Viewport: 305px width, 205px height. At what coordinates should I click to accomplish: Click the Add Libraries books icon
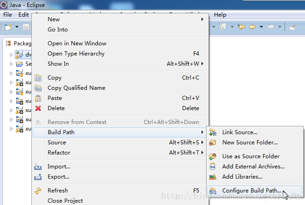click(213, 177)
